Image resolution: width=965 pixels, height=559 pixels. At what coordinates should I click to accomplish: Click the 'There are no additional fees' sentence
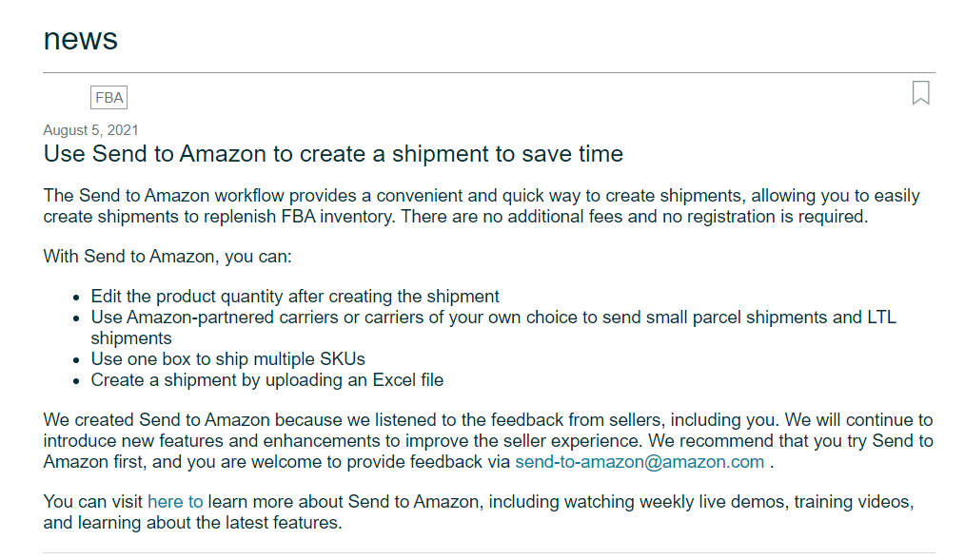pos(635,217)
